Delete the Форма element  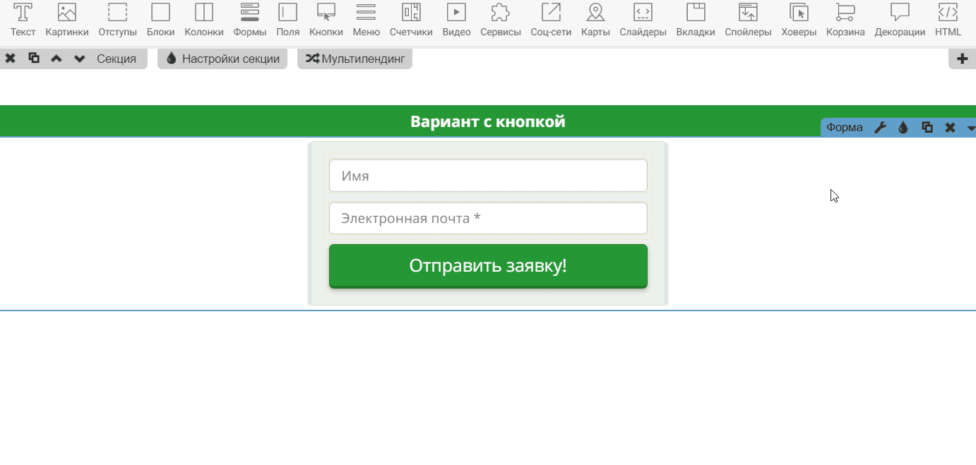pos(950,128)
